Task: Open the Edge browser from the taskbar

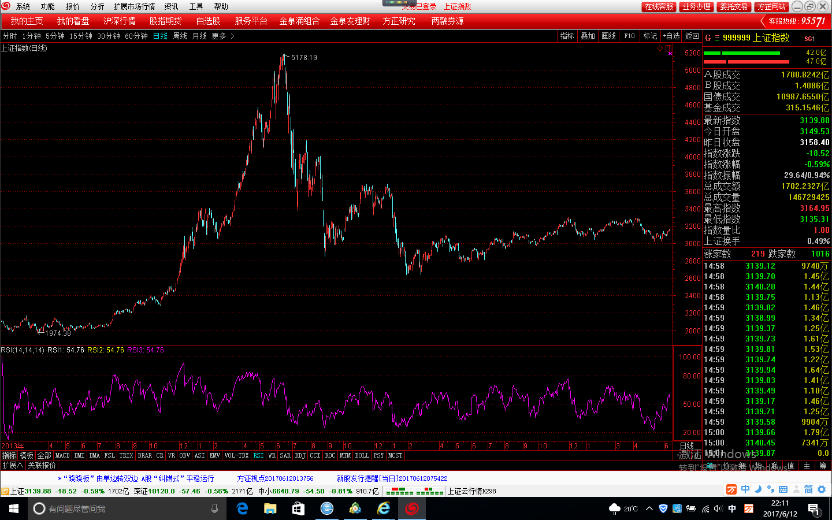Action: click(242, 508)
